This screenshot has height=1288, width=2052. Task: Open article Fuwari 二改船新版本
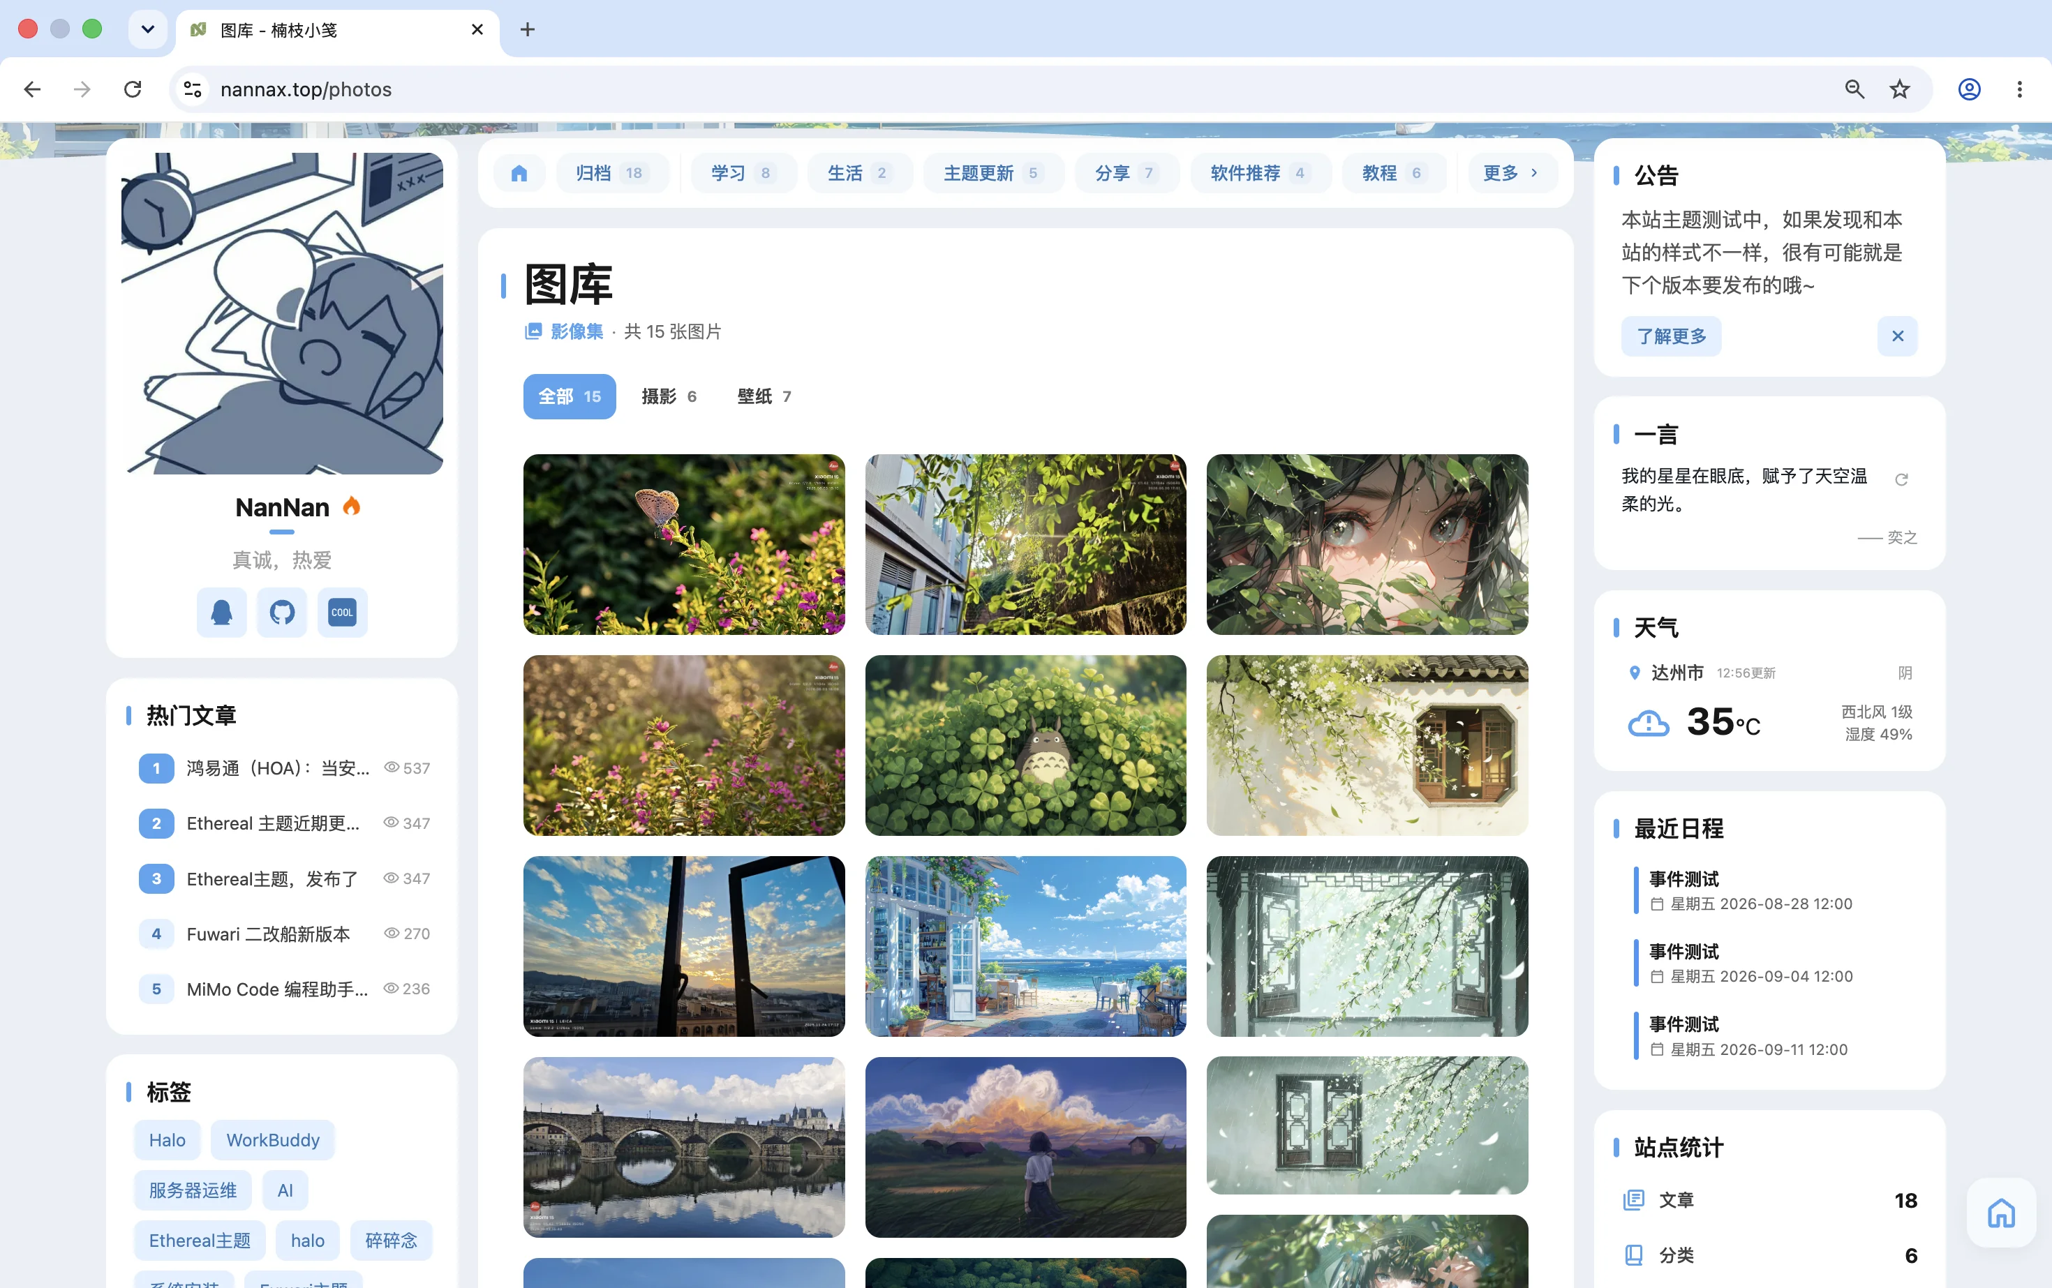[284, 934]
